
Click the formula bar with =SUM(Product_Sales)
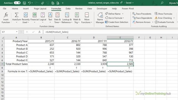(x=111, y=32)
